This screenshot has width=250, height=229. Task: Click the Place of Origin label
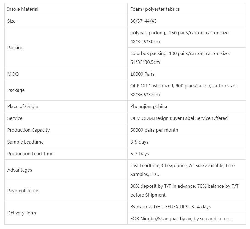[x=23, y=106]
